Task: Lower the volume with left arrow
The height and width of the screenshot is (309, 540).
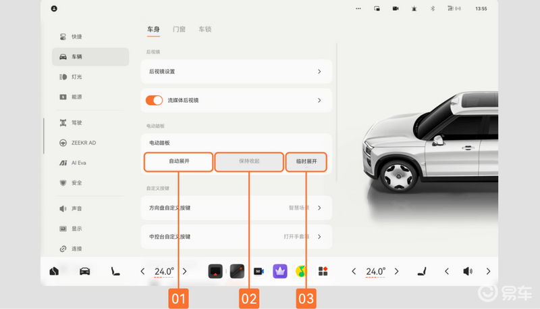Action: [x=446, y=271]
